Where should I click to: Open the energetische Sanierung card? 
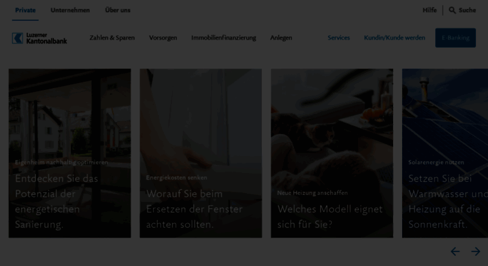coord(70,153)
